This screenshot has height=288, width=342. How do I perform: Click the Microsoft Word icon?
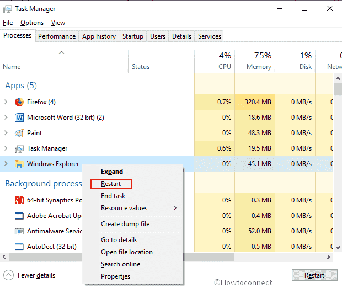(19, 118)
